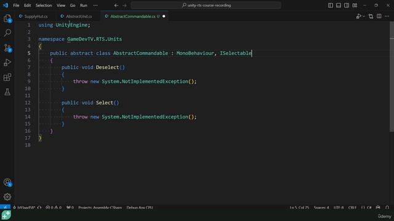Open the Testing beaker view

click(7, 92)
